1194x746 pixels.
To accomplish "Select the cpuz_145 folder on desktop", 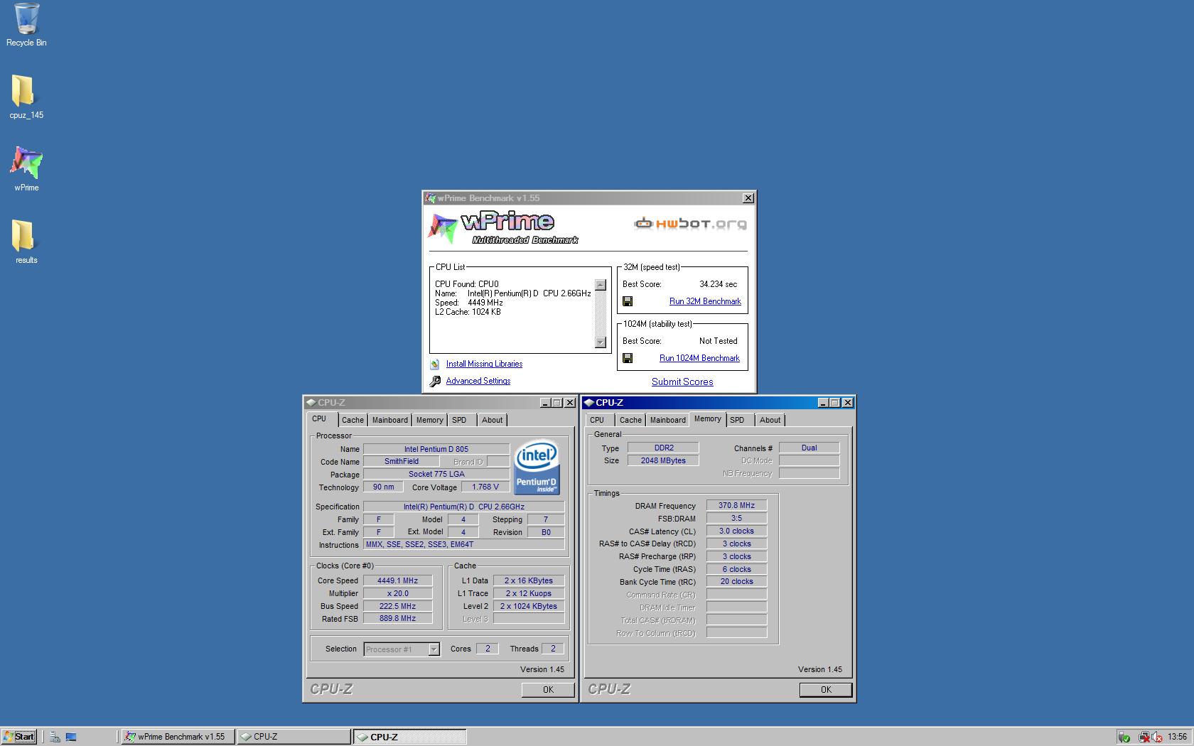I will (x=26, y=97).
